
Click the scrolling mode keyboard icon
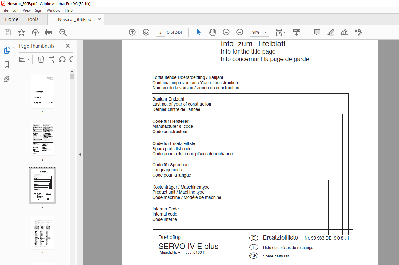(296, 32)
